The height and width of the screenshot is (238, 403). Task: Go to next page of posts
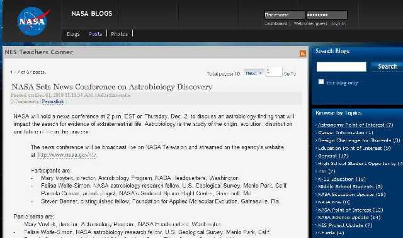254,73
